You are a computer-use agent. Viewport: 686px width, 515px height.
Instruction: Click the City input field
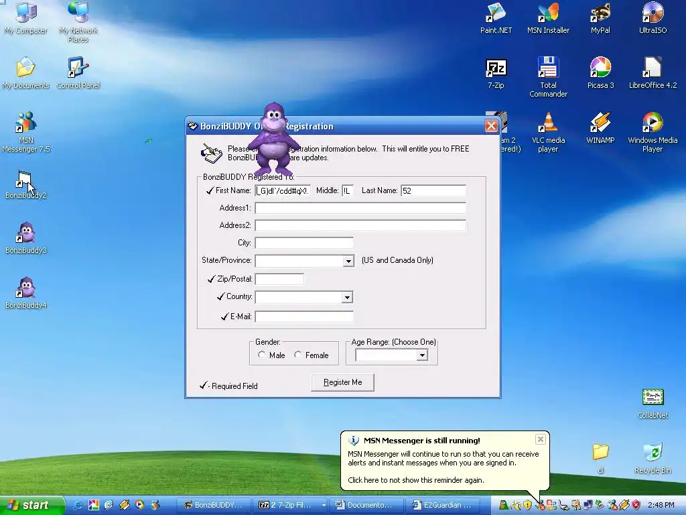tap(304, 243)
